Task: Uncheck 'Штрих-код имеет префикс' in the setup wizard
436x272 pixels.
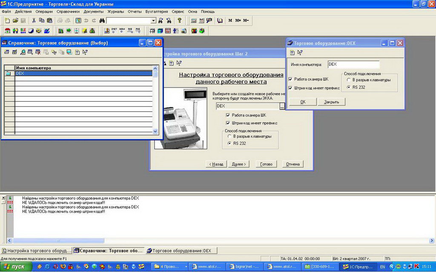Action: tap(228, 123)
